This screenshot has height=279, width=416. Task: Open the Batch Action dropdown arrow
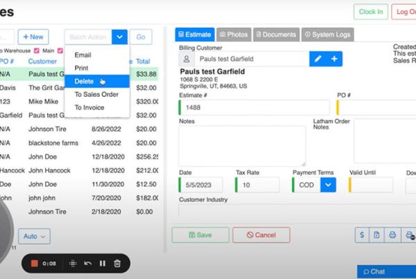point(119,36)
